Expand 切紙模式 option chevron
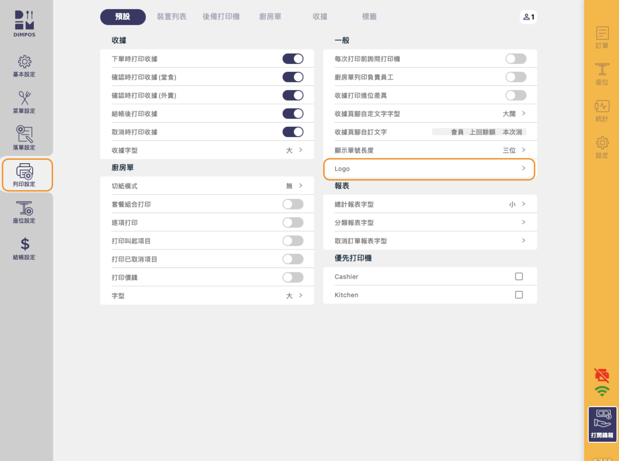This screenshot has height=461, width=619. point(301,186)
